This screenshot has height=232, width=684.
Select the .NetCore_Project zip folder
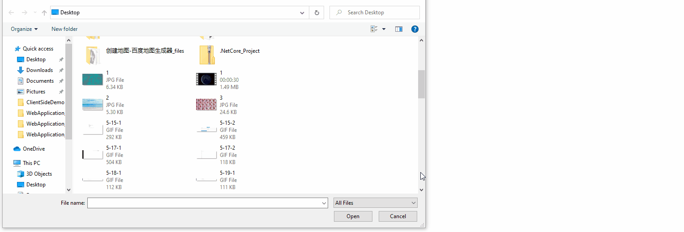228,55
